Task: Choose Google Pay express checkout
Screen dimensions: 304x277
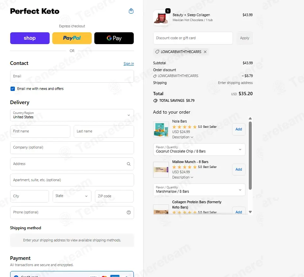Action: [x=114, y=38]
